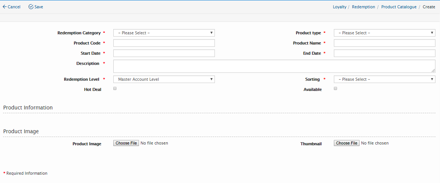Choose File for Product Image
Viewport: 440px width, 183px height.
pyautogui.click(x=126, y=143)
